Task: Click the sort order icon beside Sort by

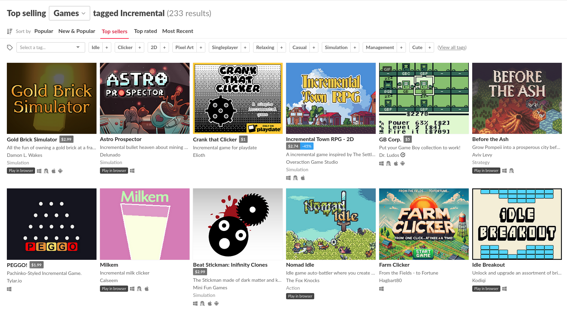Action: tap(10, 31)
